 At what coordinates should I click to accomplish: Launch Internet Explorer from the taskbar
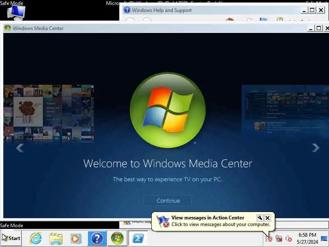point(35,238)
